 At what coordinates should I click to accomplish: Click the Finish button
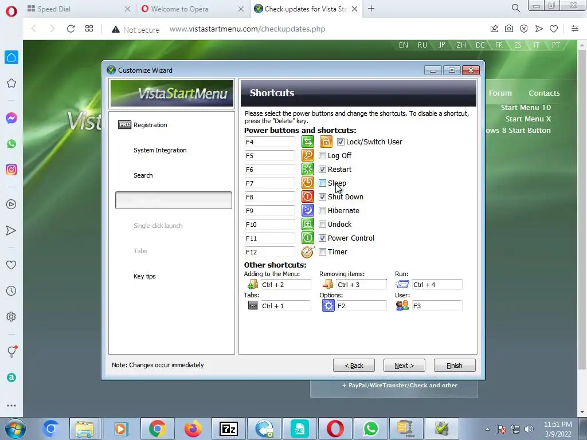[455, 366]
